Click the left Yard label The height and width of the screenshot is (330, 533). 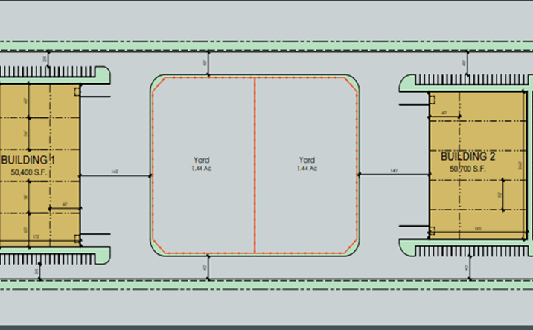pyautogui.click(x=202, y=160)
